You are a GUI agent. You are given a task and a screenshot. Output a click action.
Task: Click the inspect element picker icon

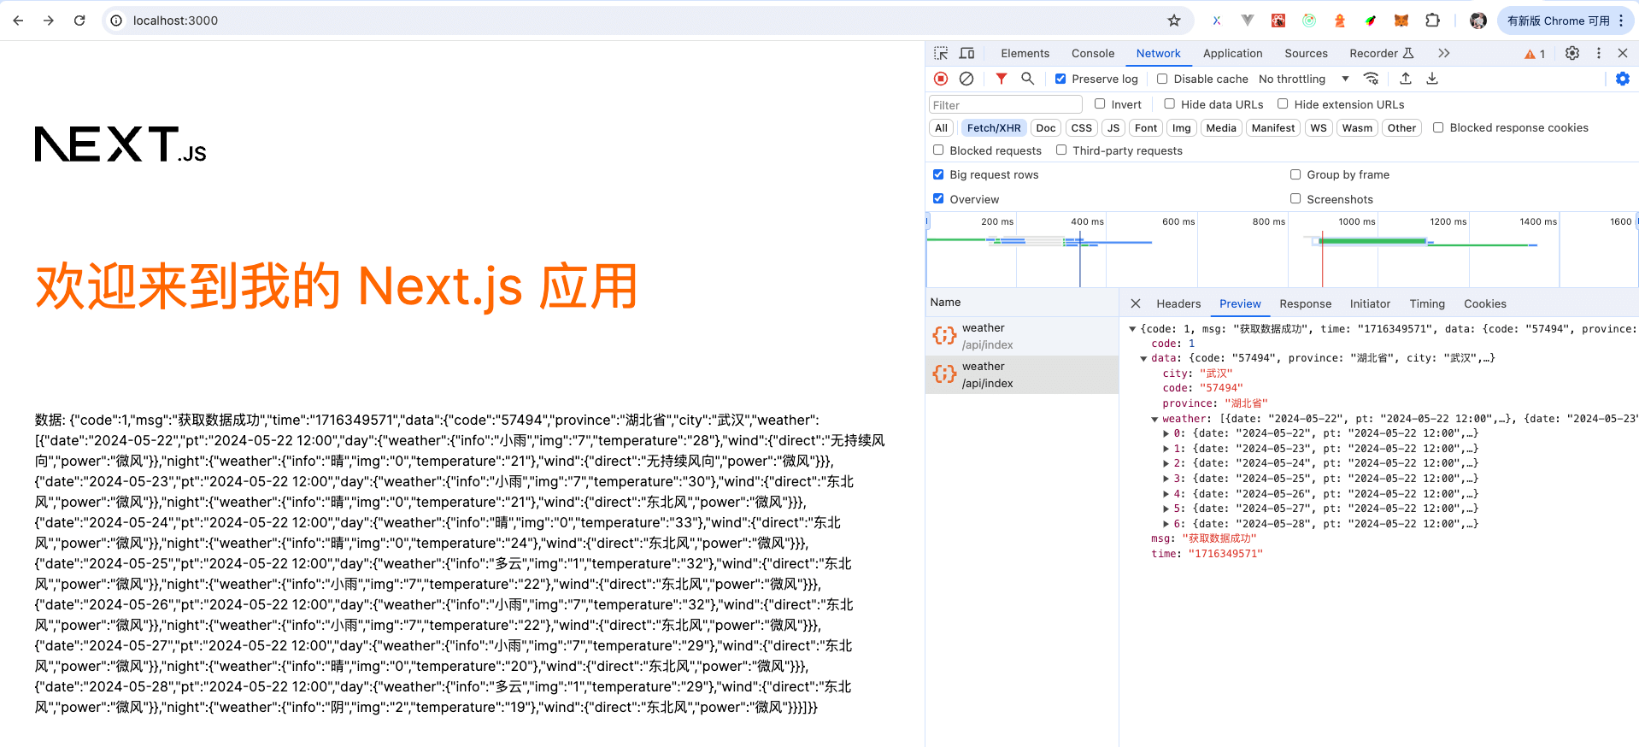(941, 53)
